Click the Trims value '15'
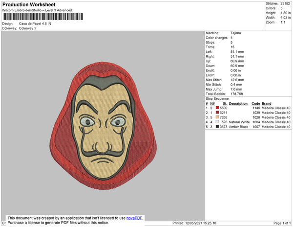The width and height of the screenshot is (293, 227). (232, 47)
